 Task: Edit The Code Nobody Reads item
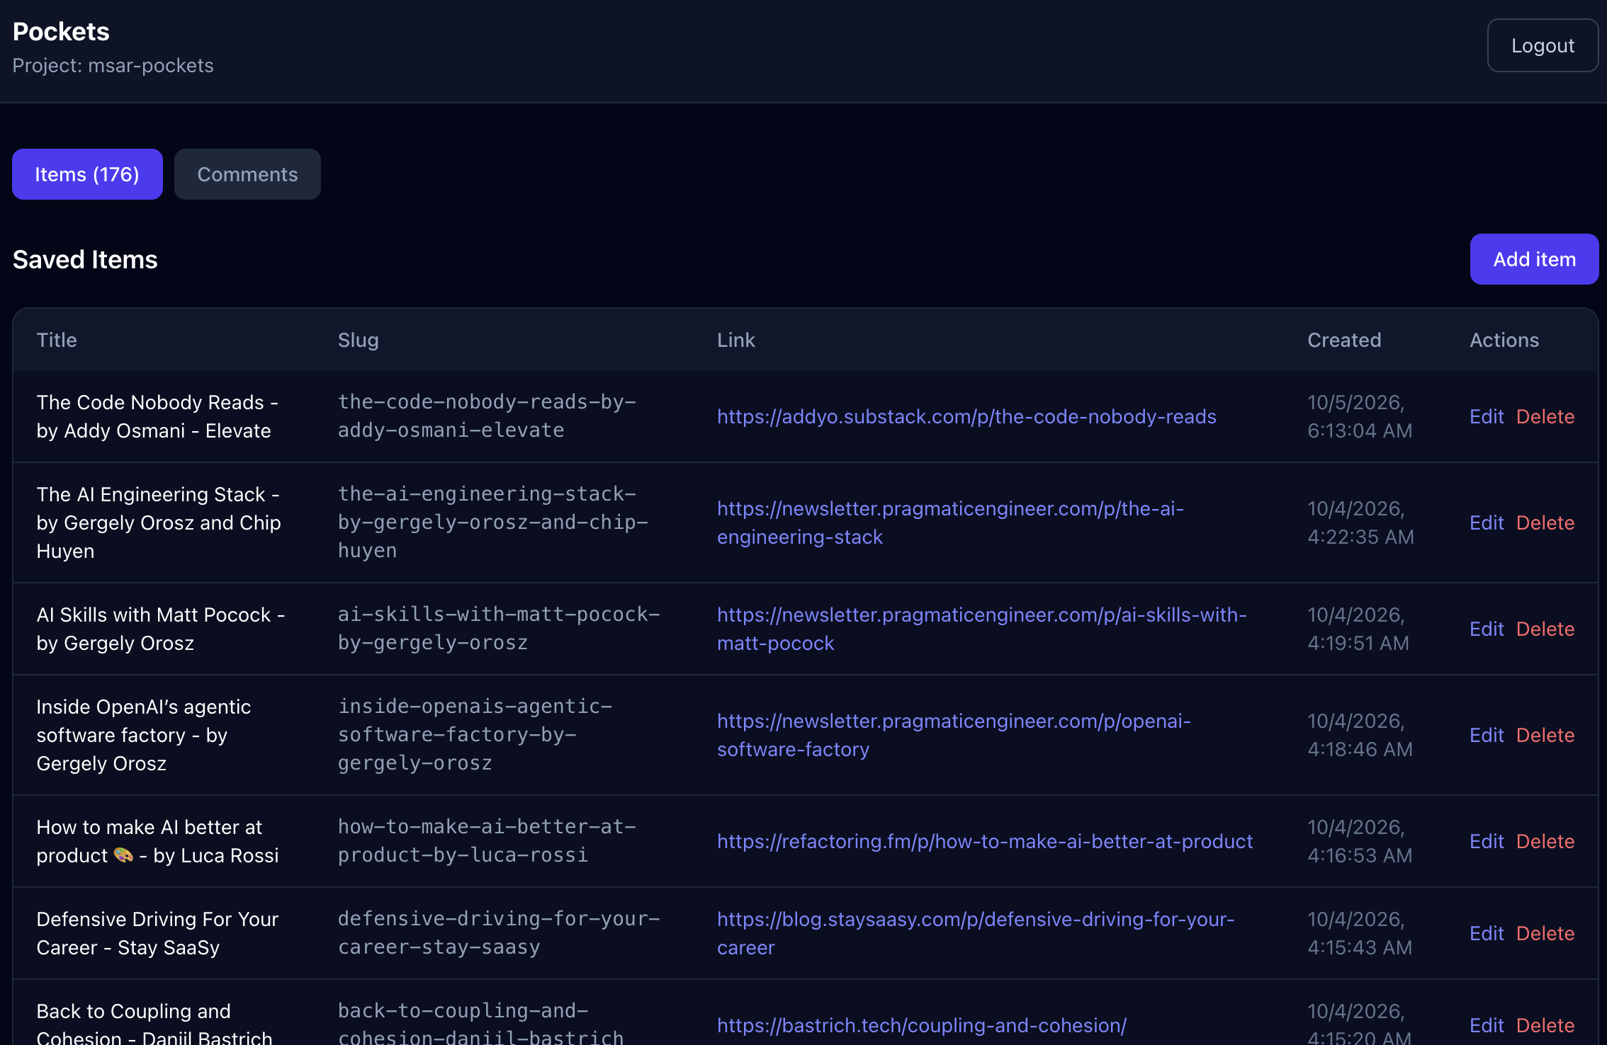coord(1486,416)
